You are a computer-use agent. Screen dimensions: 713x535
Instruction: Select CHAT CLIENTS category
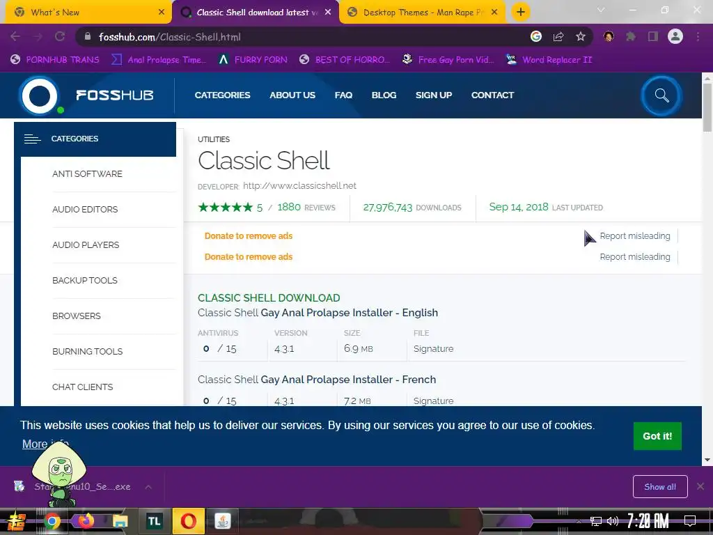[82, 387]
